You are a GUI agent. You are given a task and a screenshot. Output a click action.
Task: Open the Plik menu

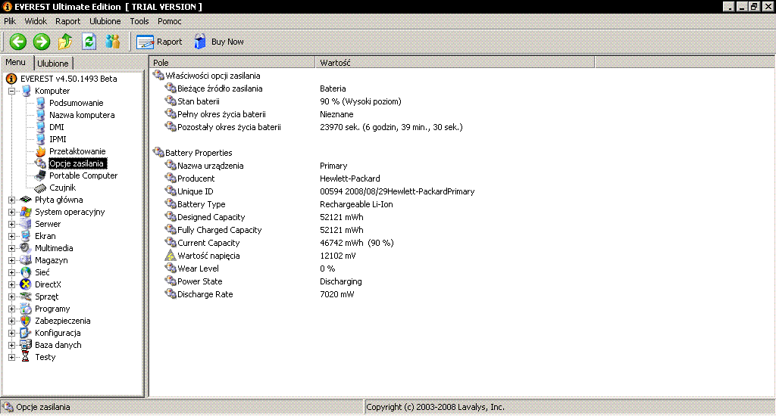10,21
